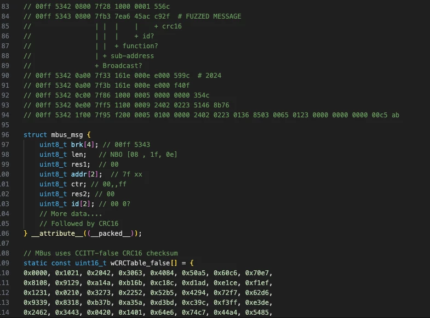
Task: Click the mbus_msg struct name
Action: (67, 134)
